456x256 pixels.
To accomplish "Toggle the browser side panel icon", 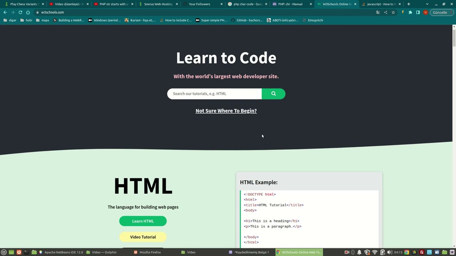I will click(418, 12).
